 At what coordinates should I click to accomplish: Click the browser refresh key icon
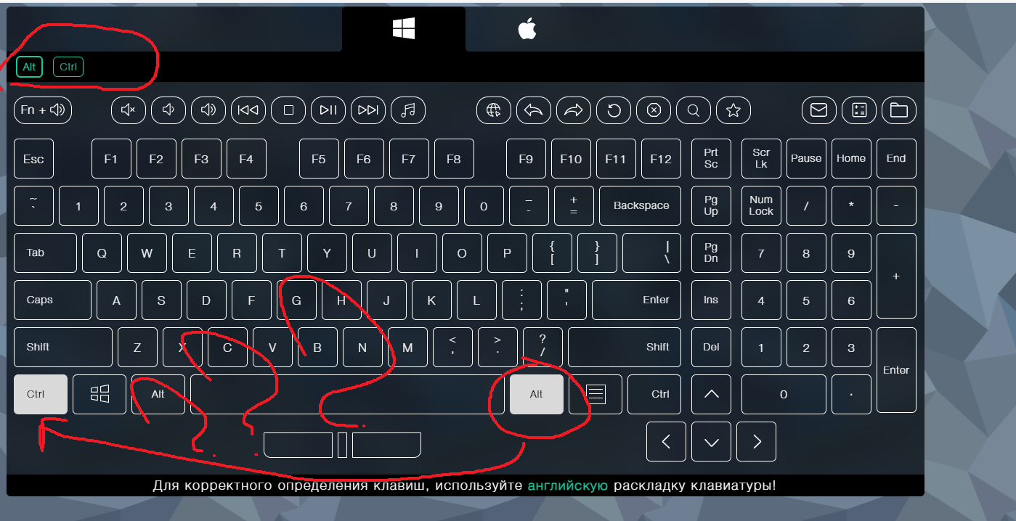pyautogui.click(x=614, y=110)
